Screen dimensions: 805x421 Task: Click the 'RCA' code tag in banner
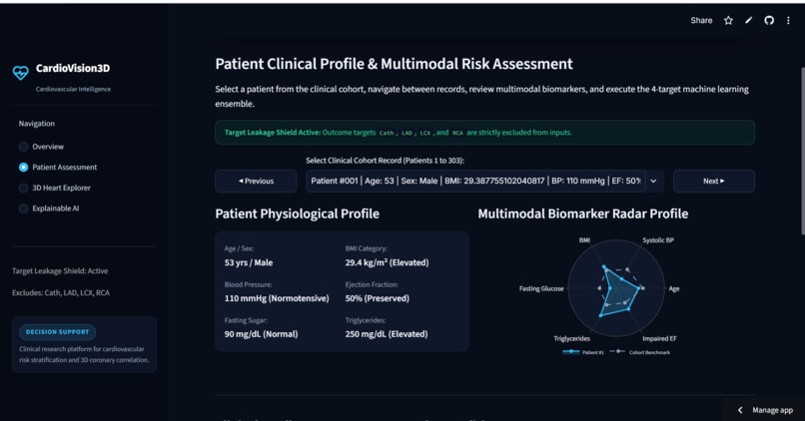pos(457,133)
